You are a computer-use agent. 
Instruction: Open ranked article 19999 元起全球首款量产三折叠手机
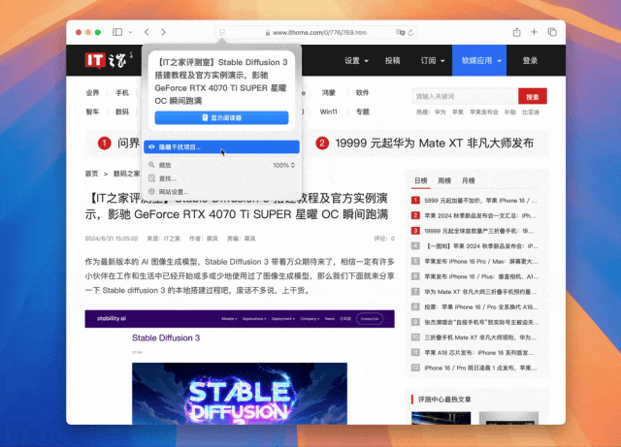[480, 231]
